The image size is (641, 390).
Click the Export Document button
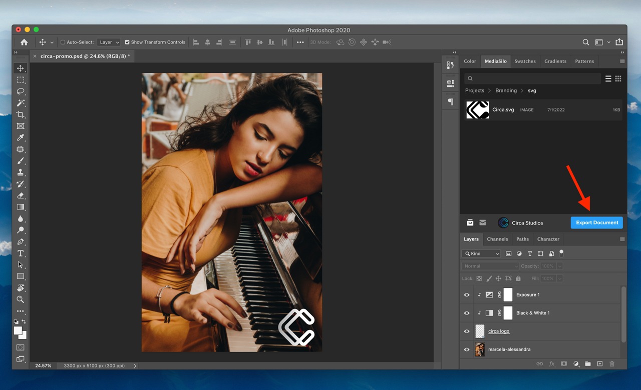tap(596, 222)
